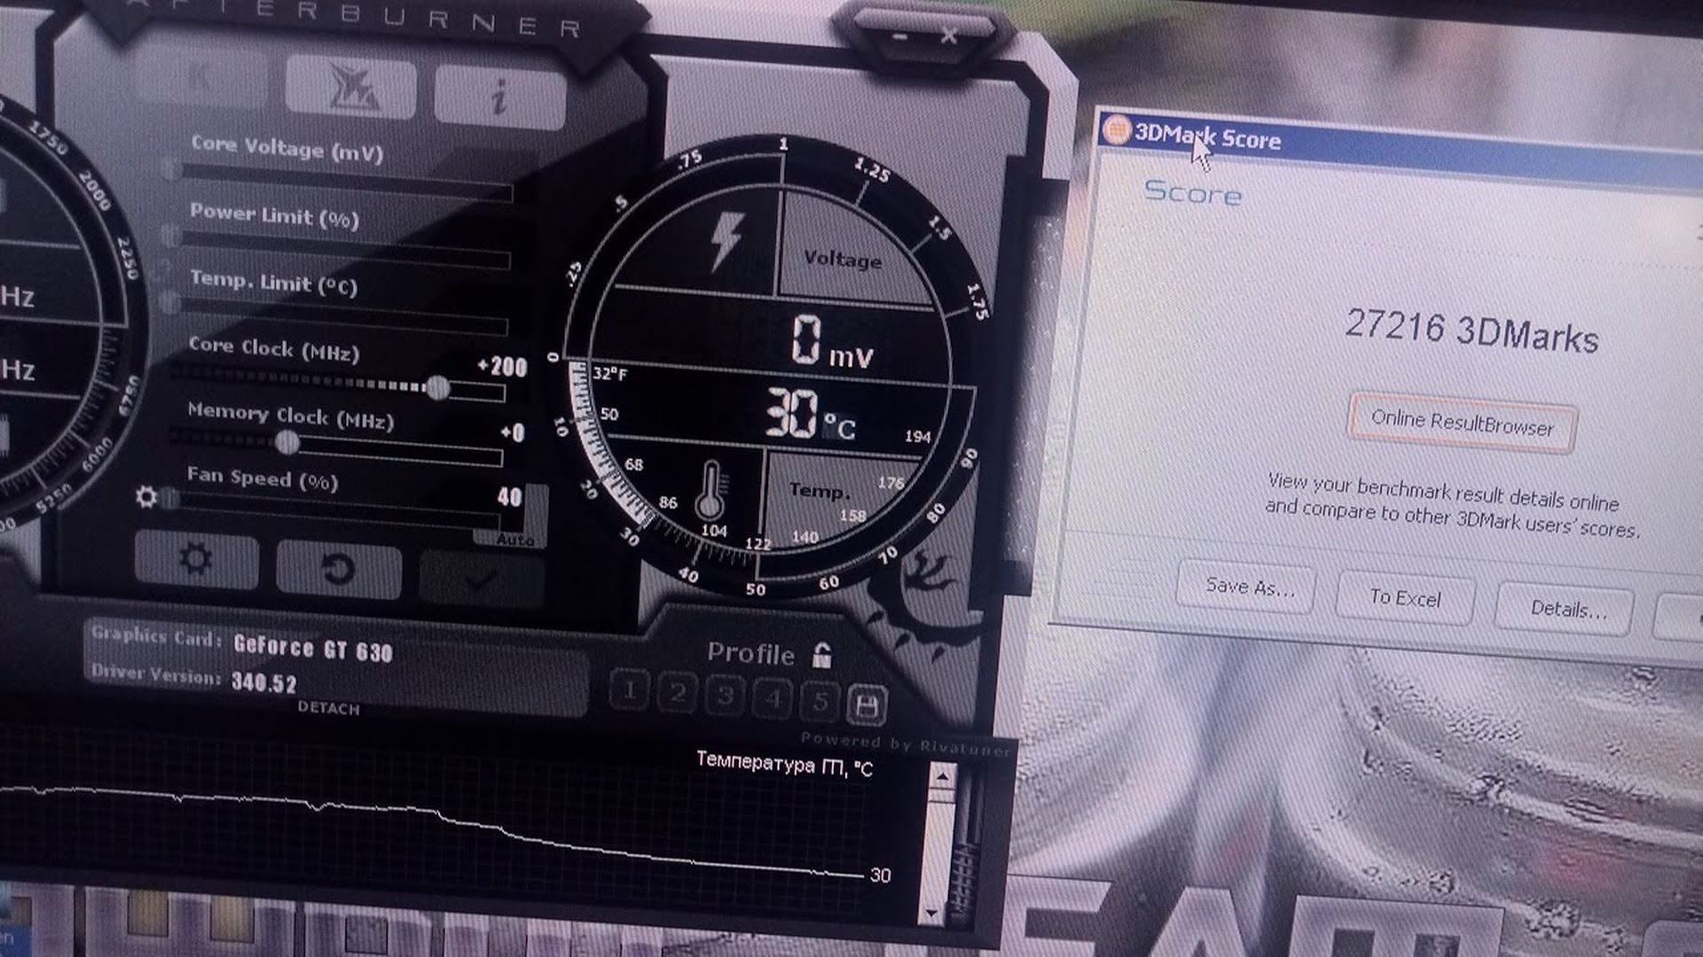1703x957 pixels.
Task: Click the Core Clock slider handle
Action: 436,387
